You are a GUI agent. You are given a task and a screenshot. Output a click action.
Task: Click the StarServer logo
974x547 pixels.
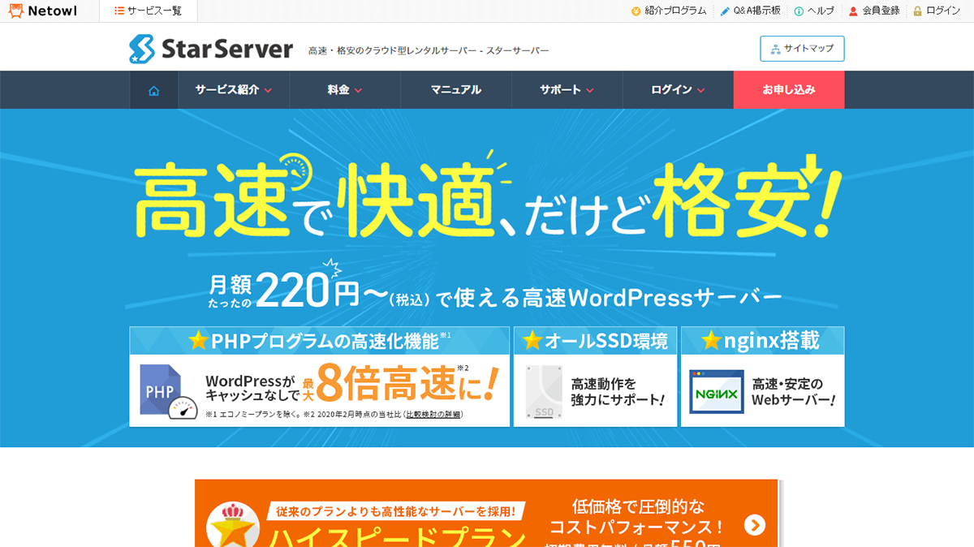tap(211, 49)
